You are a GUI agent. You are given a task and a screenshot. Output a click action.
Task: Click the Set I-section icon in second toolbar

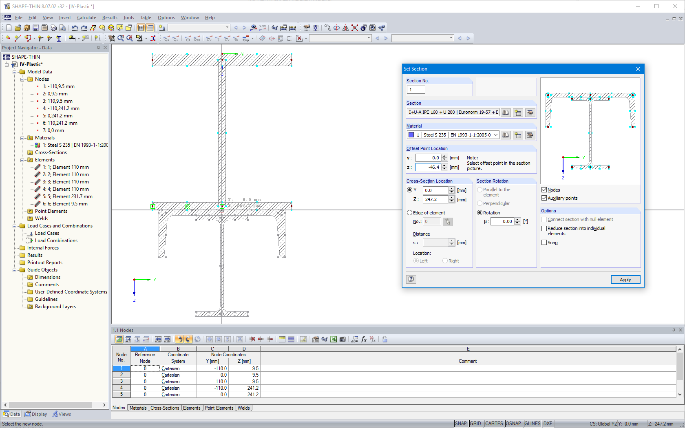point(59,38)
